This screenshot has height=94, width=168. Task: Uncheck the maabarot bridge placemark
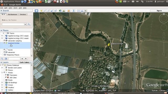(x=4, y=43)
